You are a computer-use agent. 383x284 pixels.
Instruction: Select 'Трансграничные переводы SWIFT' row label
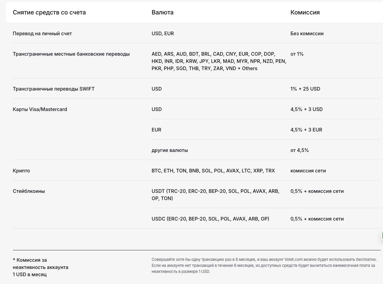[x=54, y=89]
